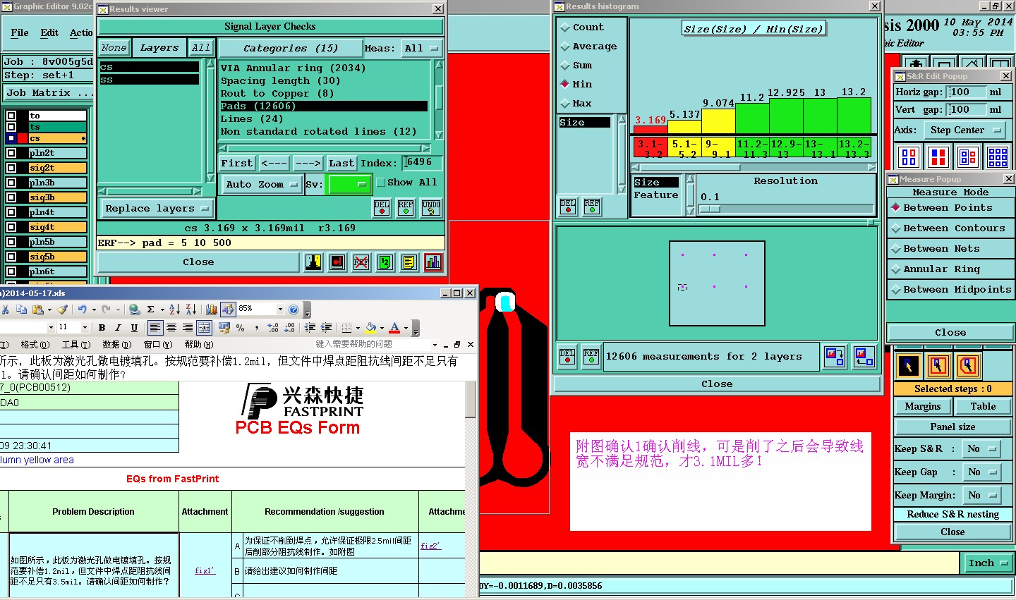Select Between Contours measure mode
The image size is (1016, 600).
tap(948, 228)
